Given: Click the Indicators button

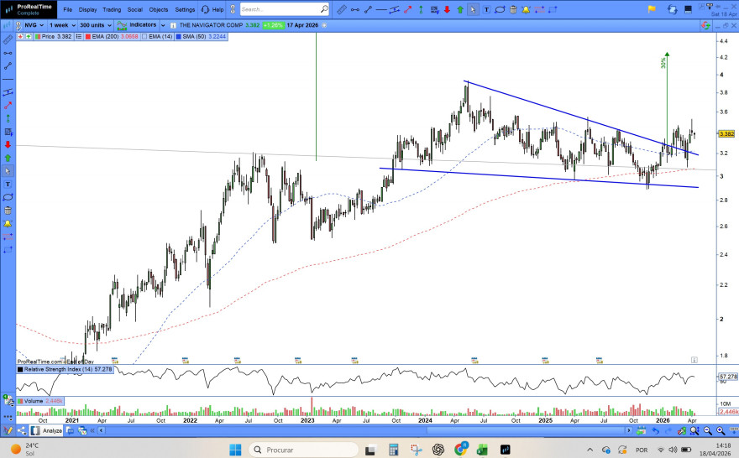Looking at the screenshot, I should tap(137, 25).
